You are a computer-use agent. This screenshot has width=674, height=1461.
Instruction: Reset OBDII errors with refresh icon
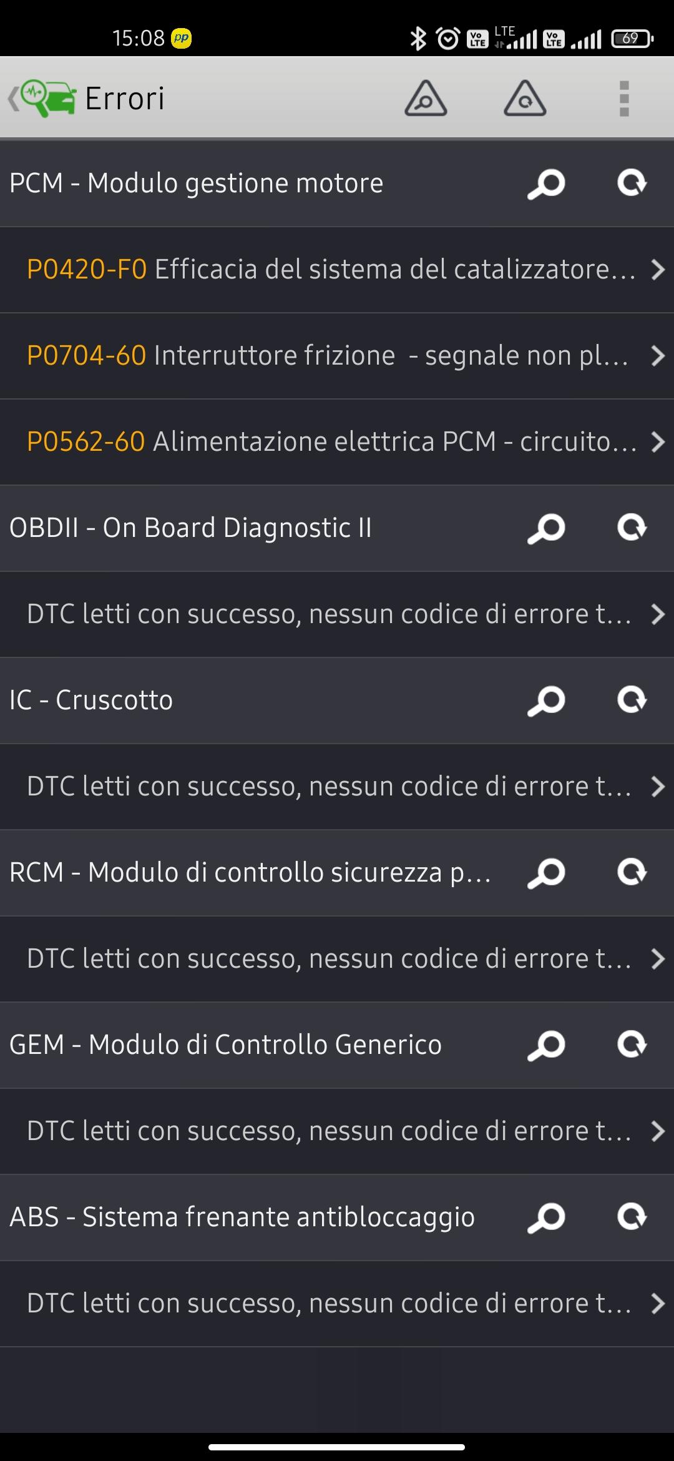click(x=632, y=528)
